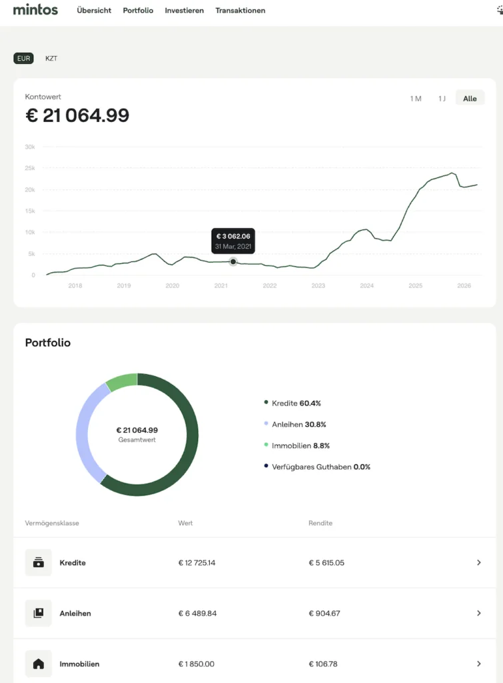The image size is (503, 683).
Task: Click the 31 Mar 2021 chart data point
Action: 233,261
